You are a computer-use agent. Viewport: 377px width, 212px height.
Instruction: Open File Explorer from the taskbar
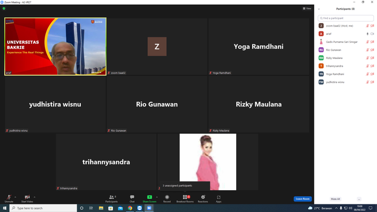tap(101, 208)
